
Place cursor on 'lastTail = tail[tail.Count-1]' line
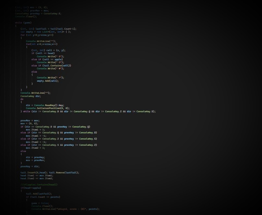point(49,29)
